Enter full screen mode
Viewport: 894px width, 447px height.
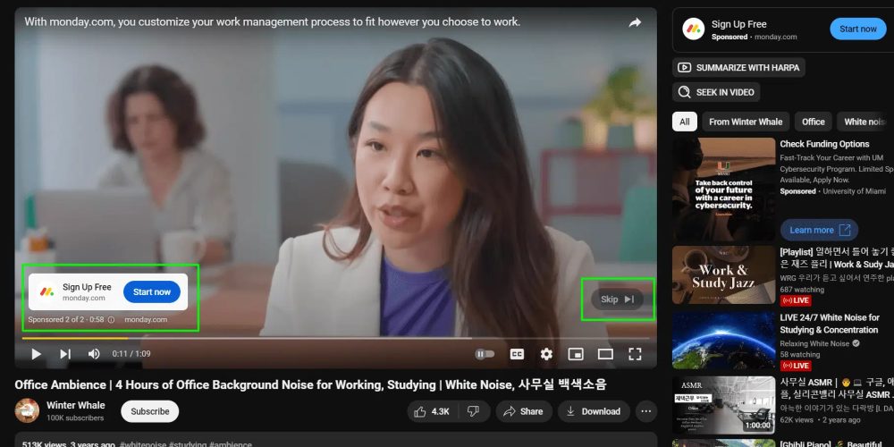(635, 354)
